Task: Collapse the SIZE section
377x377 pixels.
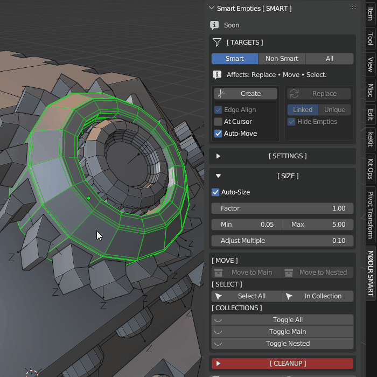Action: [218, 176]
